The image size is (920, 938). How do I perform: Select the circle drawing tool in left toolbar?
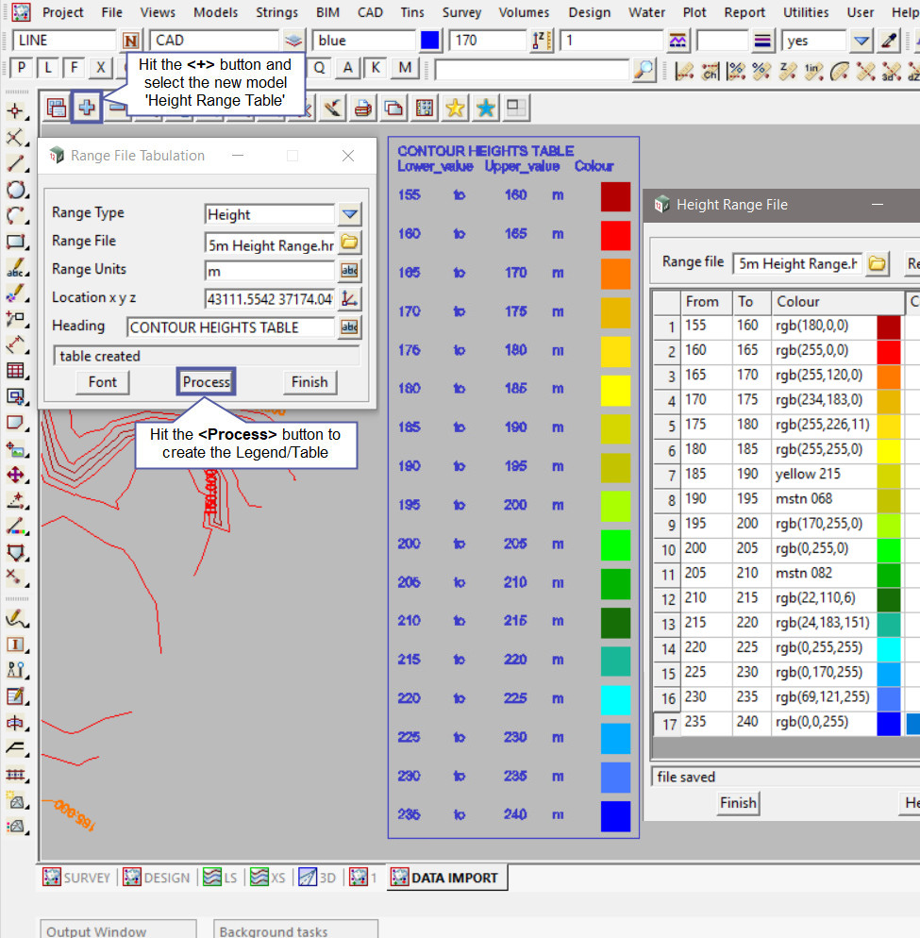(x=15, y=190)
